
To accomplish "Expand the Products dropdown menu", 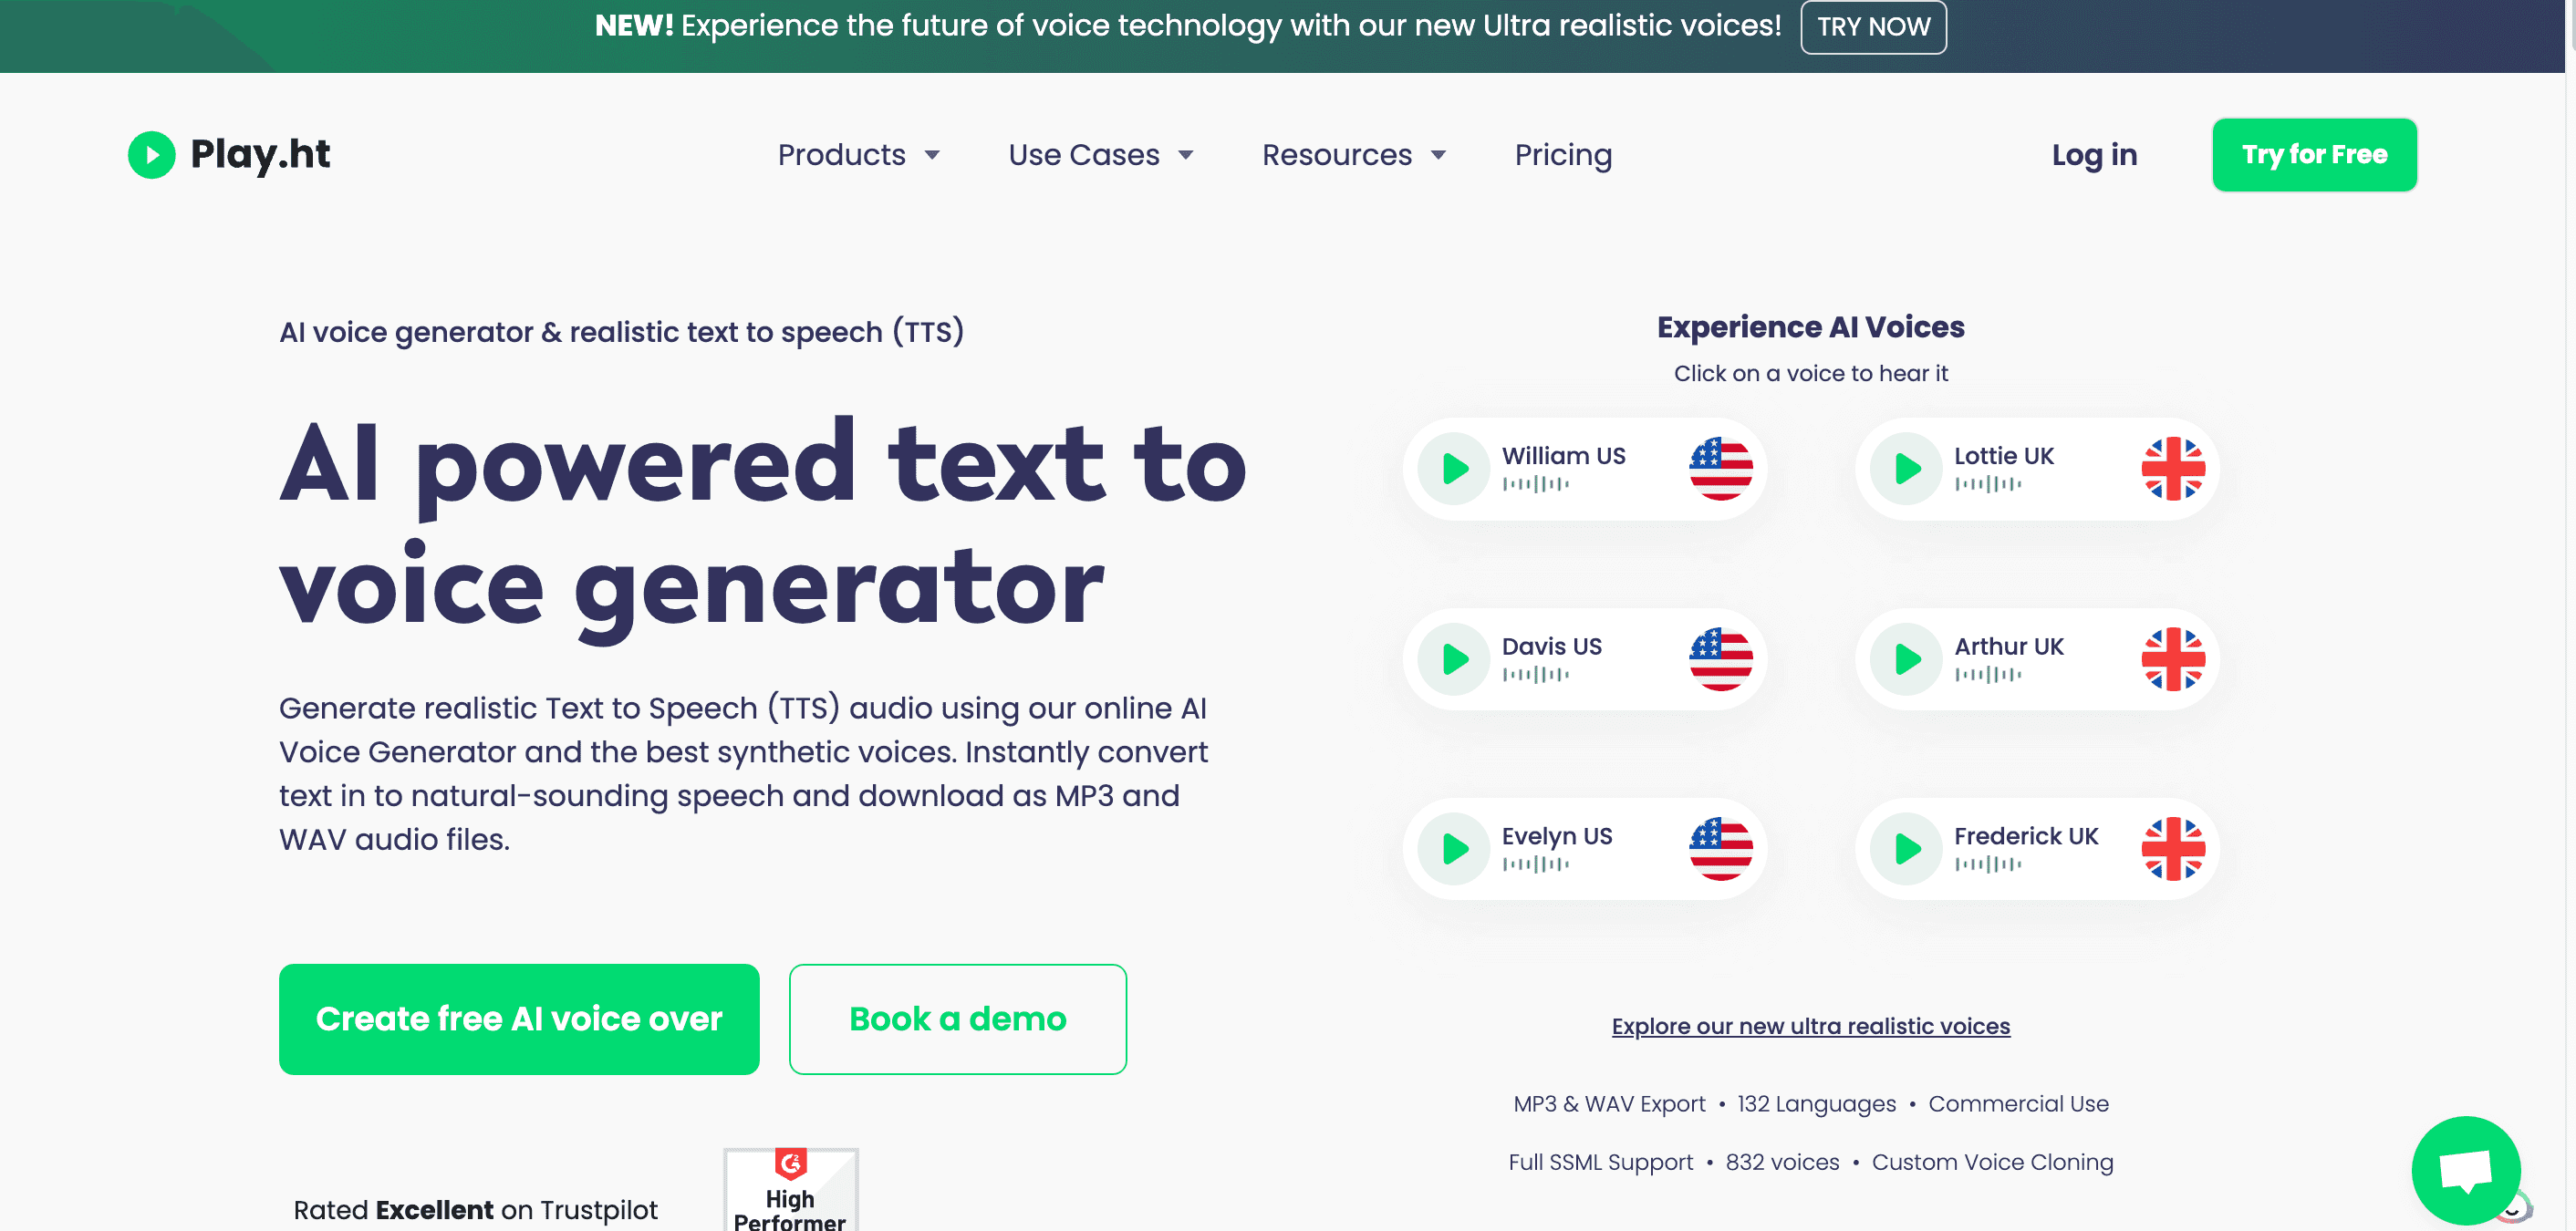I will click(856, 152).
